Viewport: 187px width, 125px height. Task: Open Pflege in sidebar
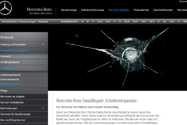coord(24,91)
